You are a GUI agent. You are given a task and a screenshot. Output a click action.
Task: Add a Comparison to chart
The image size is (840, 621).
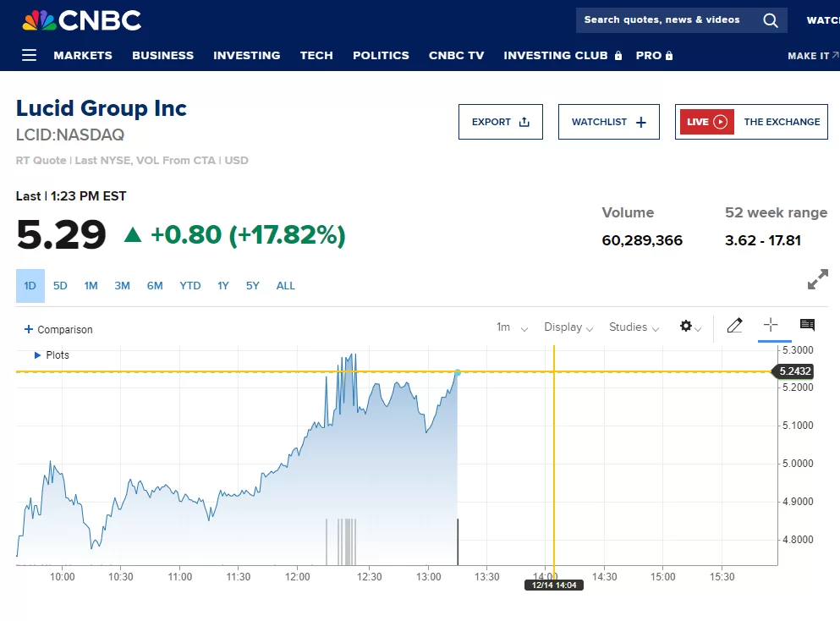(58, 329)
